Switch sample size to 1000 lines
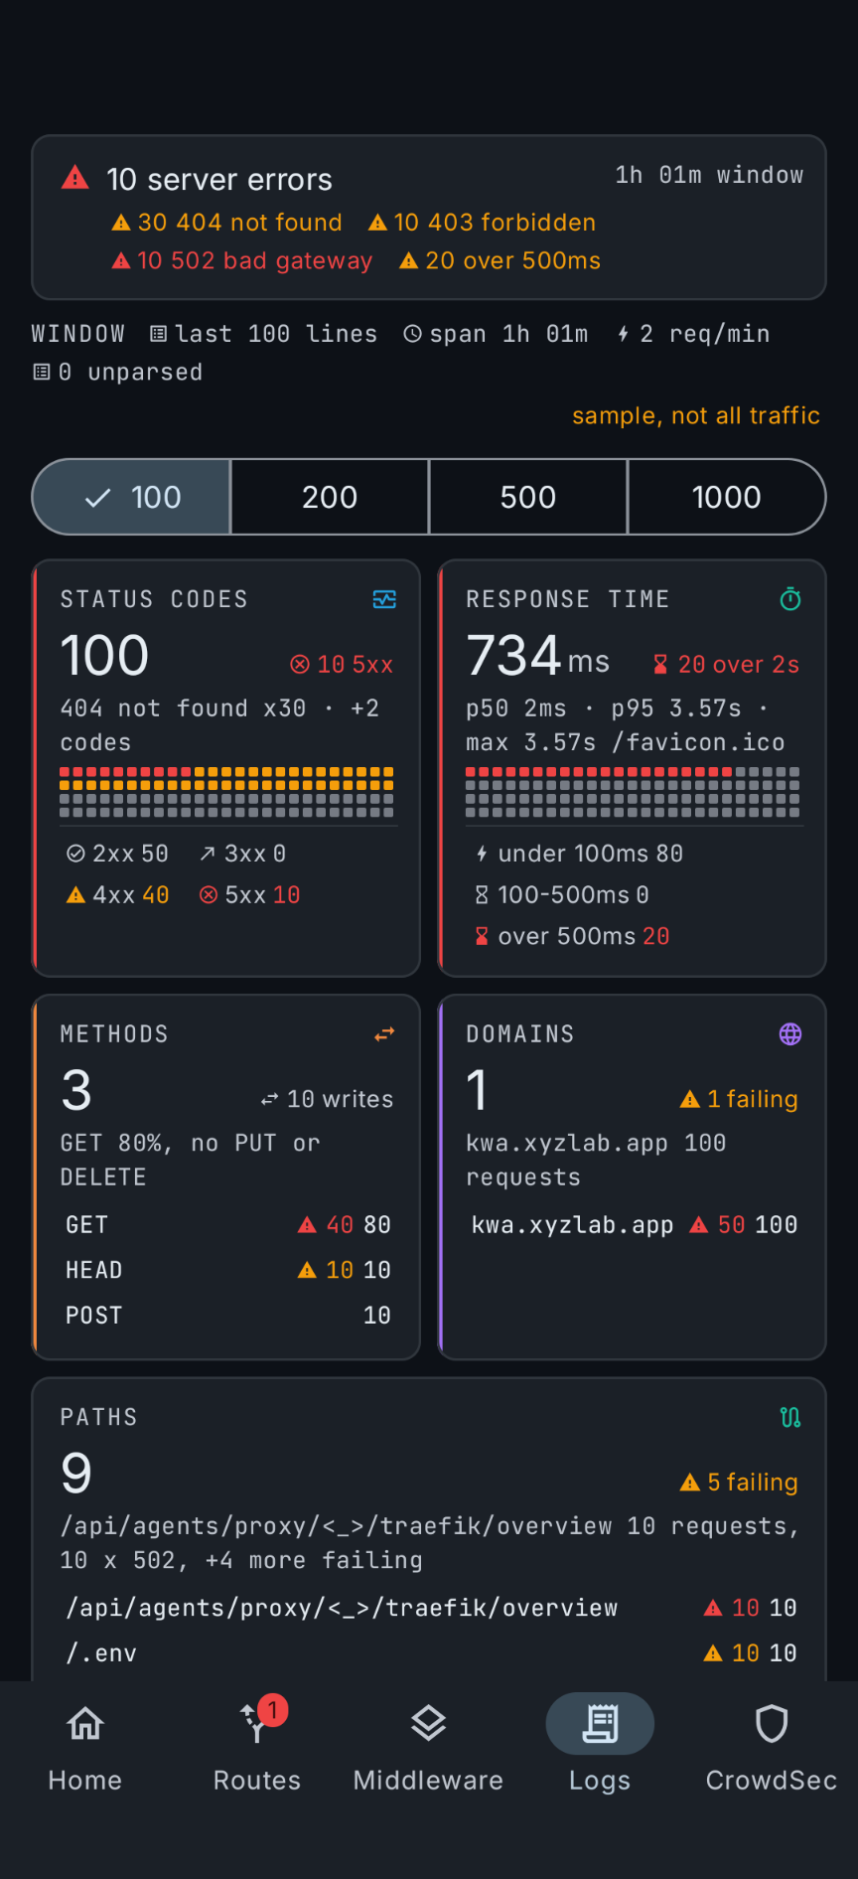Image resolution: width=858 pixels, height=1879 pixels. pos(727,497)
